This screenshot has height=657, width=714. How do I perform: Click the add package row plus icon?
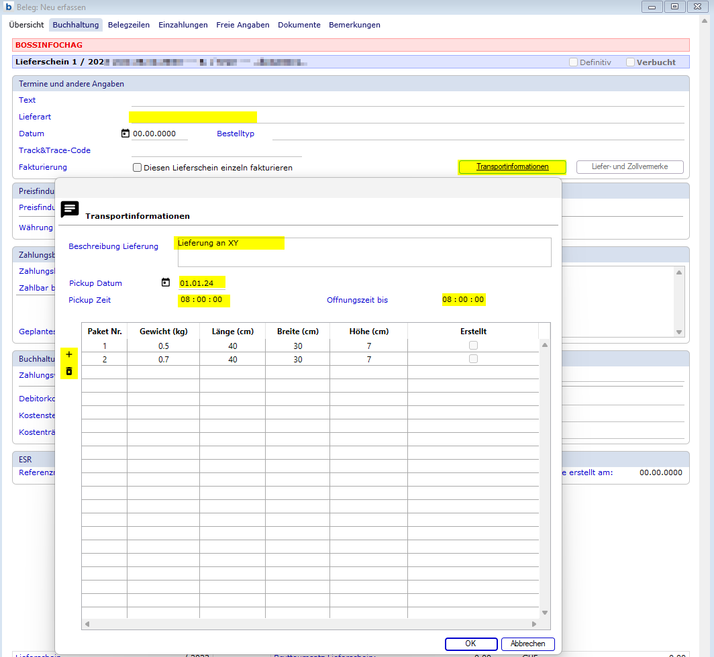click(x=68, y=354)
